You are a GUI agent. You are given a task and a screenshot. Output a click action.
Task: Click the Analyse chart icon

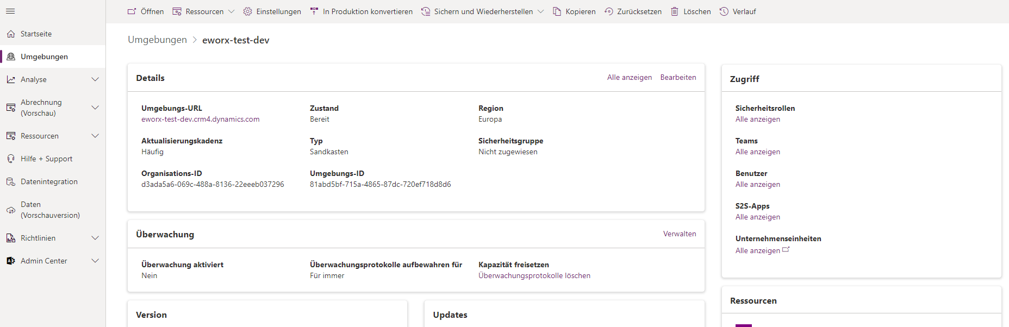11,79
